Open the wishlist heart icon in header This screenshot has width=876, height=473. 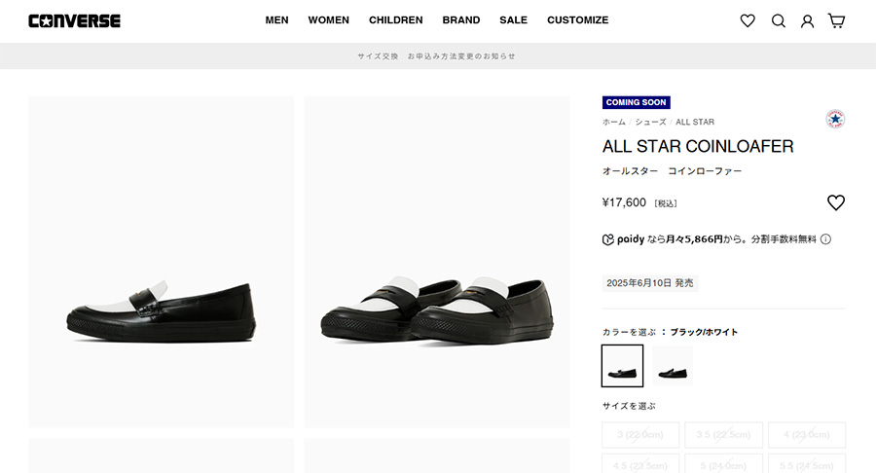click(748, 20)
